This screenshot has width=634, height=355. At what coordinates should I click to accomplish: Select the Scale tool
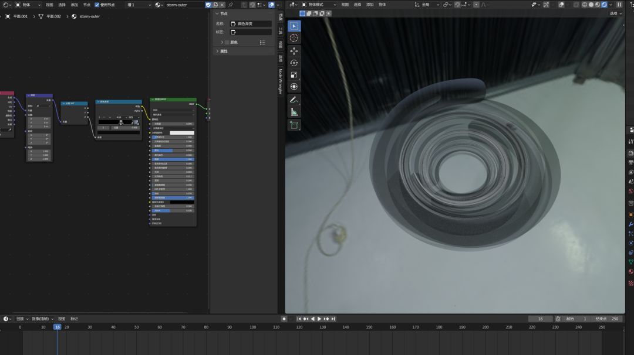coord(294,75)
